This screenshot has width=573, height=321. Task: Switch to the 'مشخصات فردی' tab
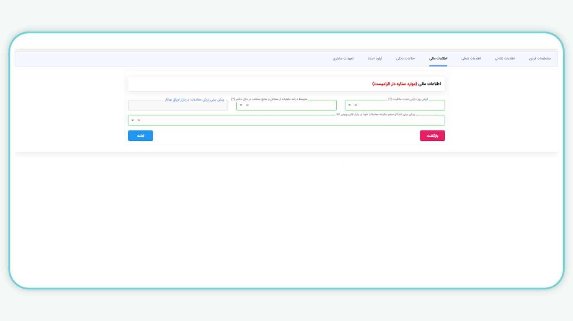tap(539, 59)
